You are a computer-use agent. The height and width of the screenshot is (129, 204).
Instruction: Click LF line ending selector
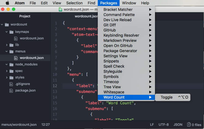(x=152, y=125)
